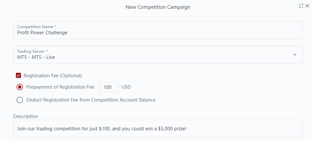Click the Profit Power Challenge text
Screen dimensions: 313x141
click(x=42, y=33)
